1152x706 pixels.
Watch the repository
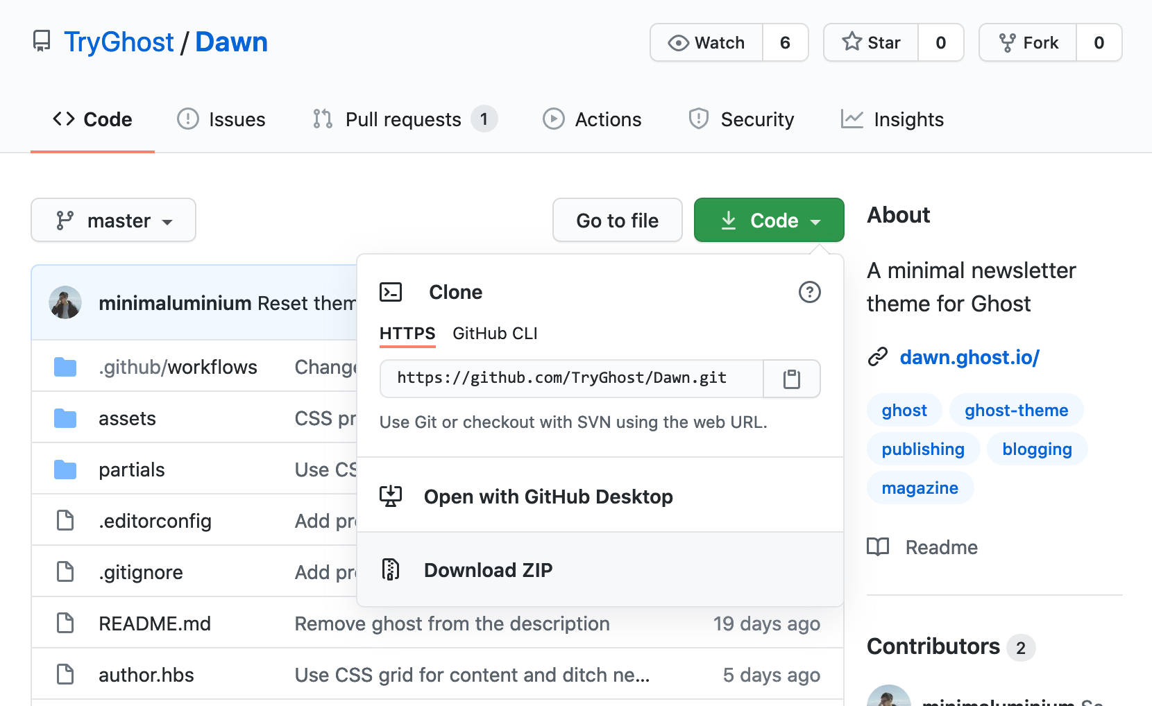(x=706, y=43)
